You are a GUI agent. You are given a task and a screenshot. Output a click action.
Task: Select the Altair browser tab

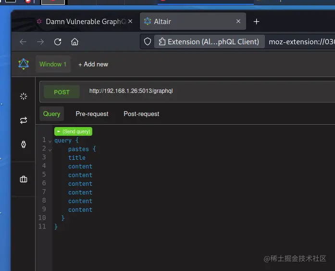click(x=193, y=21)
